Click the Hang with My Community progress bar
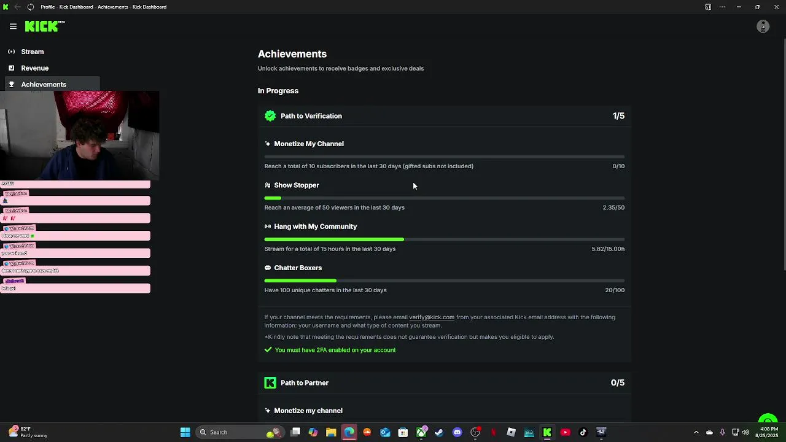Viewport: 786px width, 442px height. coord(445,239)
